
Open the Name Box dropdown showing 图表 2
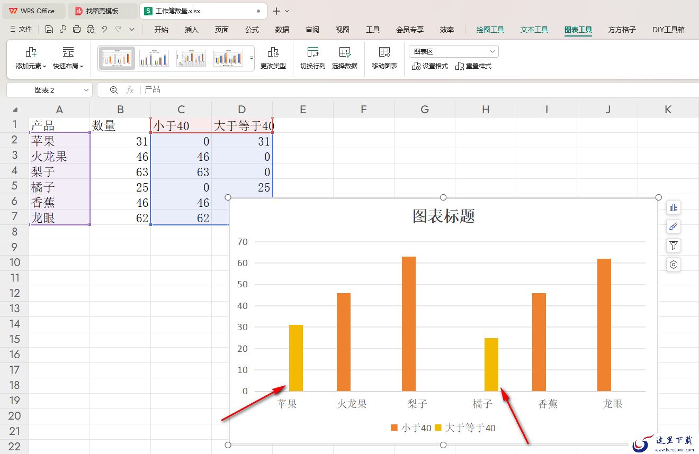[x=86, y=90]
